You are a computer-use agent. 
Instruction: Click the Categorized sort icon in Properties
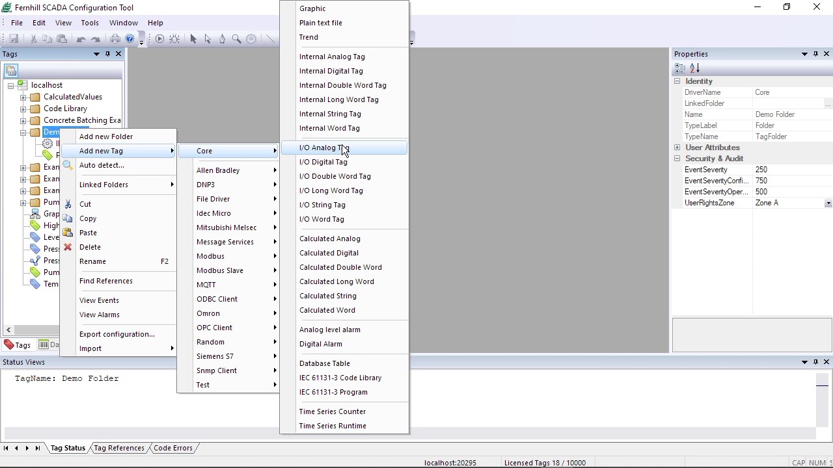pos(680,68)
